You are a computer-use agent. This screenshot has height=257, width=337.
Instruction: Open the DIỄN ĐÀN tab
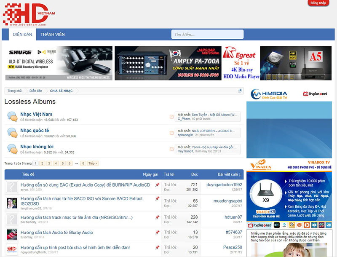click(x=23, y=35)
